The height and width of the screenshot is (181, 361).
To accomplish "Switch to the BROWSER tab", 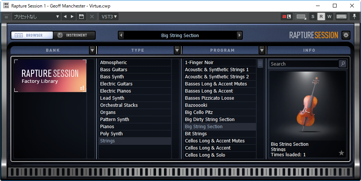I will (x=32, y=35).
